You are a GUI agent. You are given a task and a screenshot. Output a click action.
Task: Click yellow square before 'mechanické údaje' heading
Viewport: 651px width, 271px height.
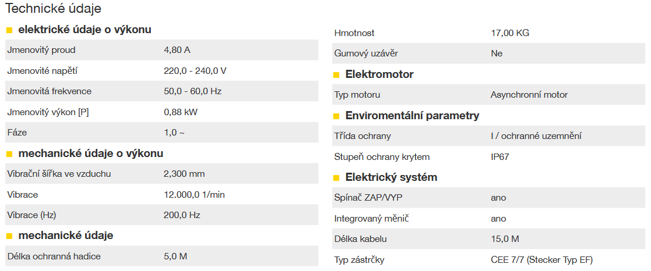click(9, 236)
